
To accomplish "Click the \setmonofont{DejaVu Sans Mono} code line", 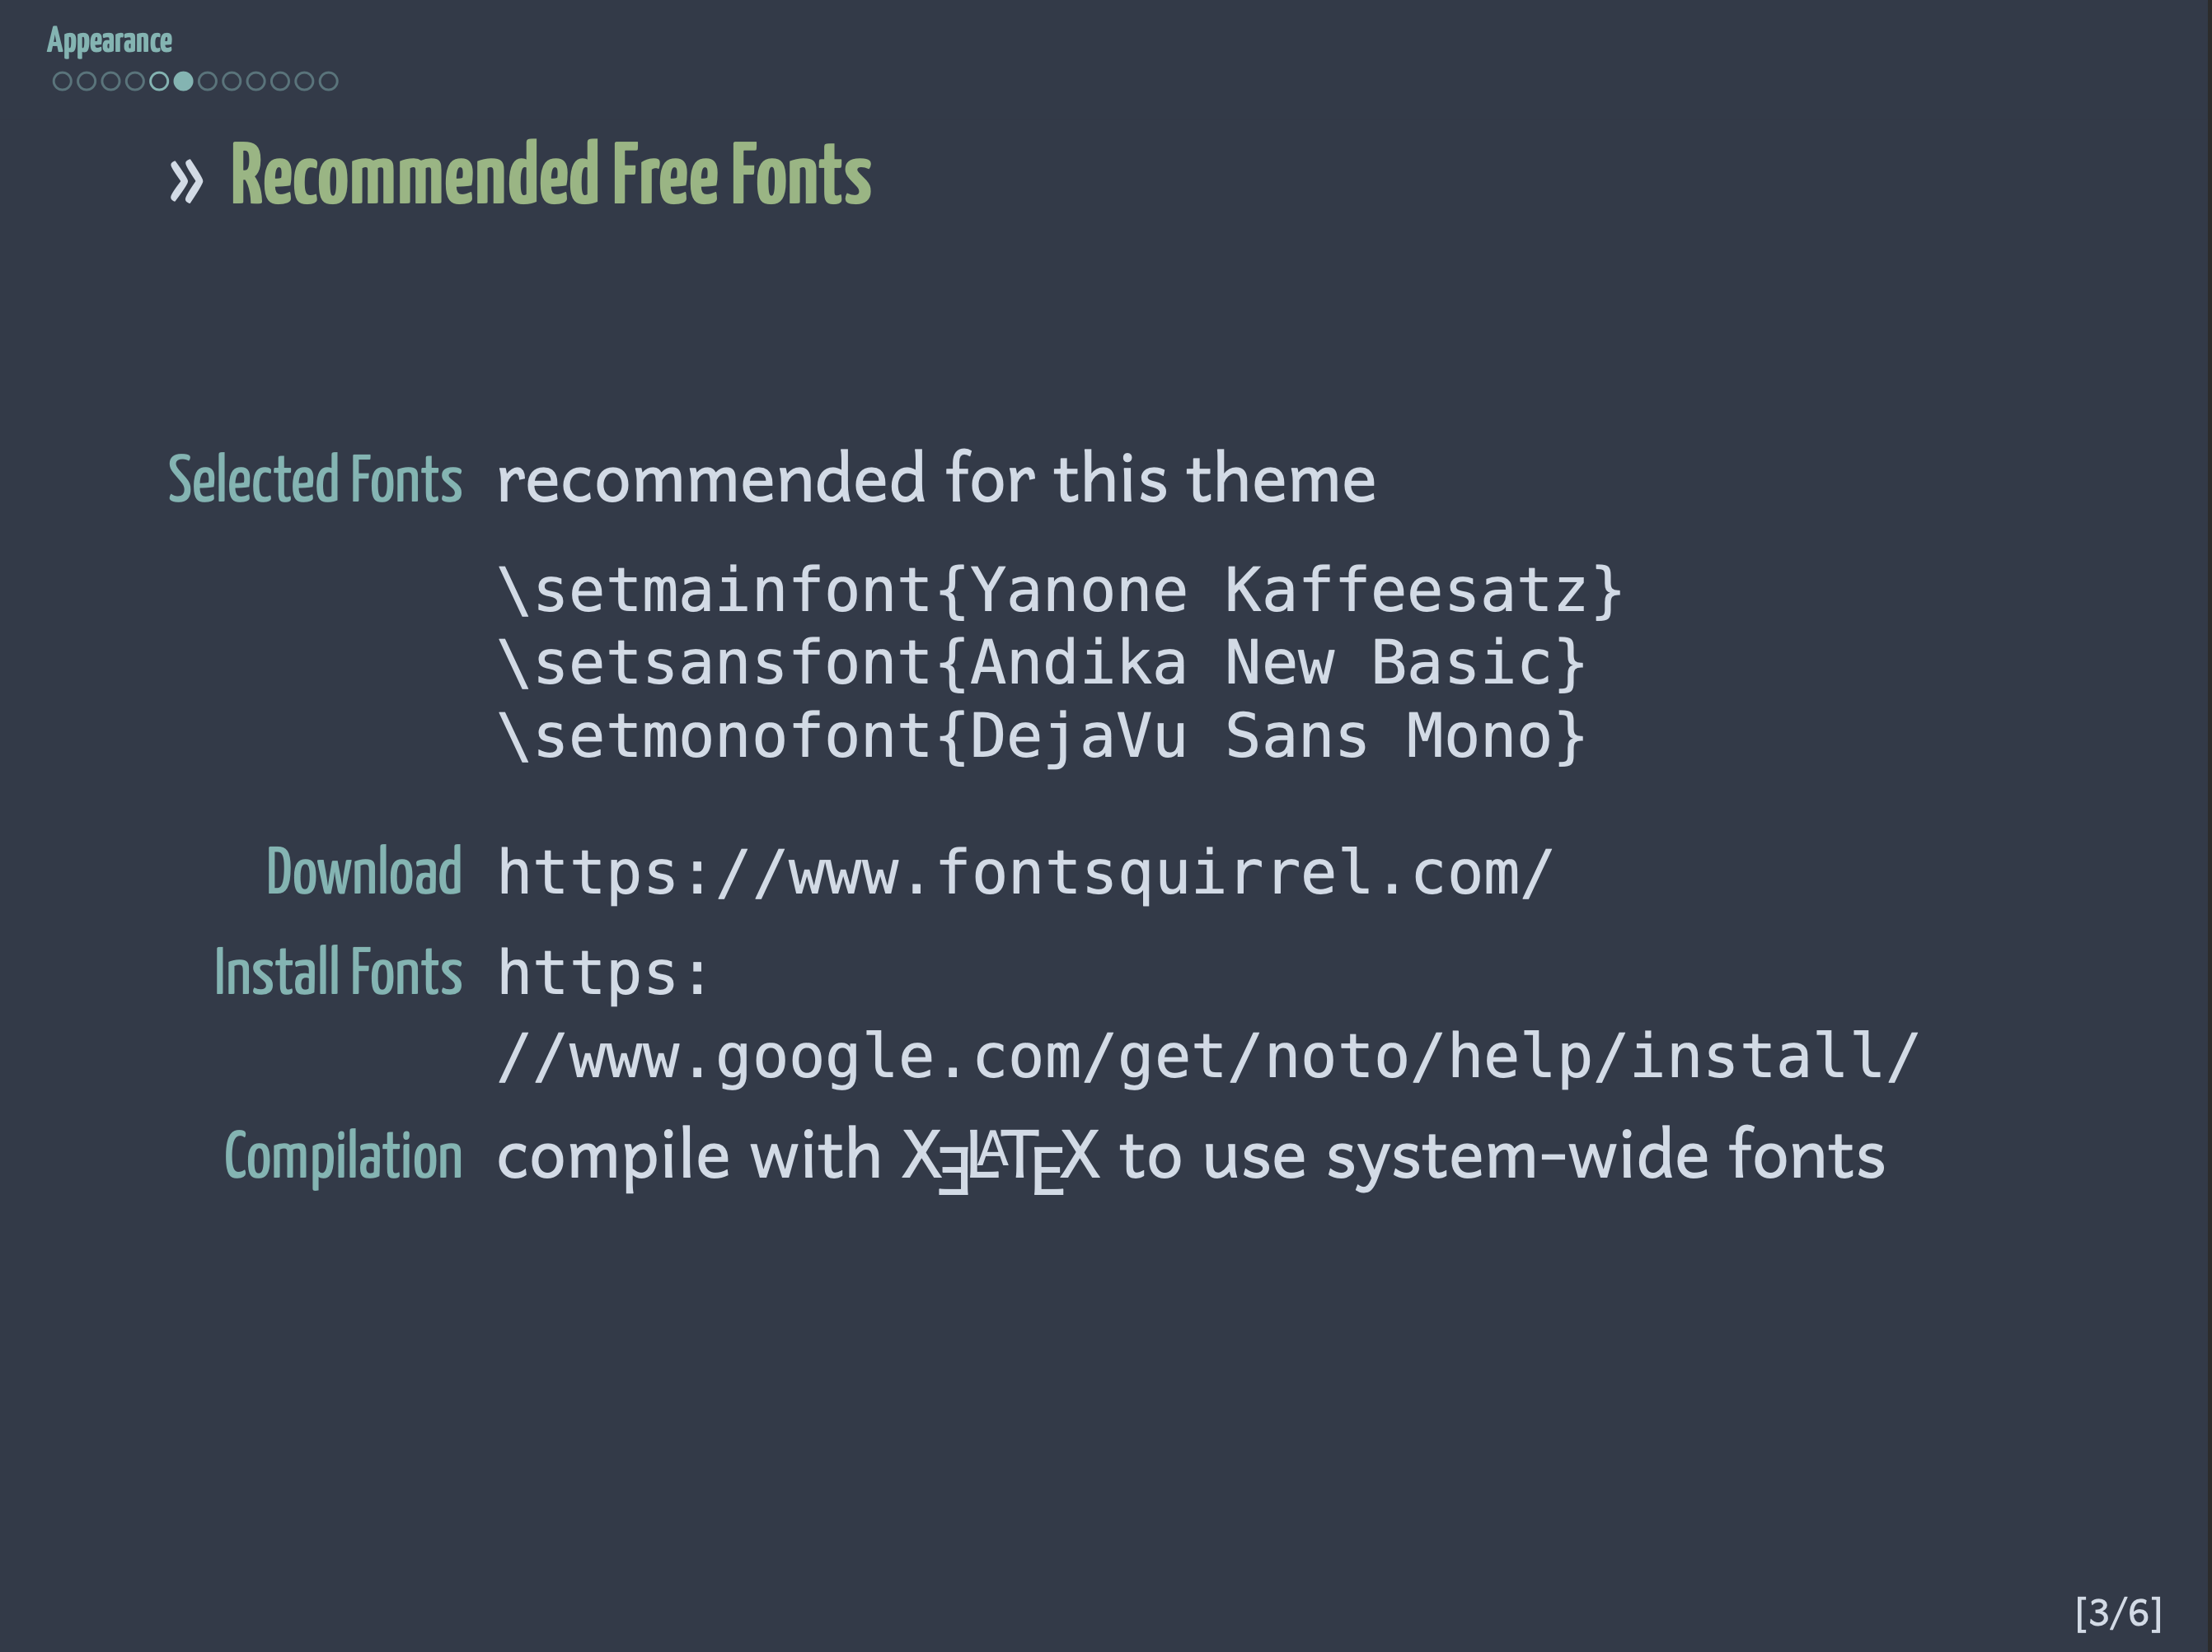I will tap(1040, 736).
